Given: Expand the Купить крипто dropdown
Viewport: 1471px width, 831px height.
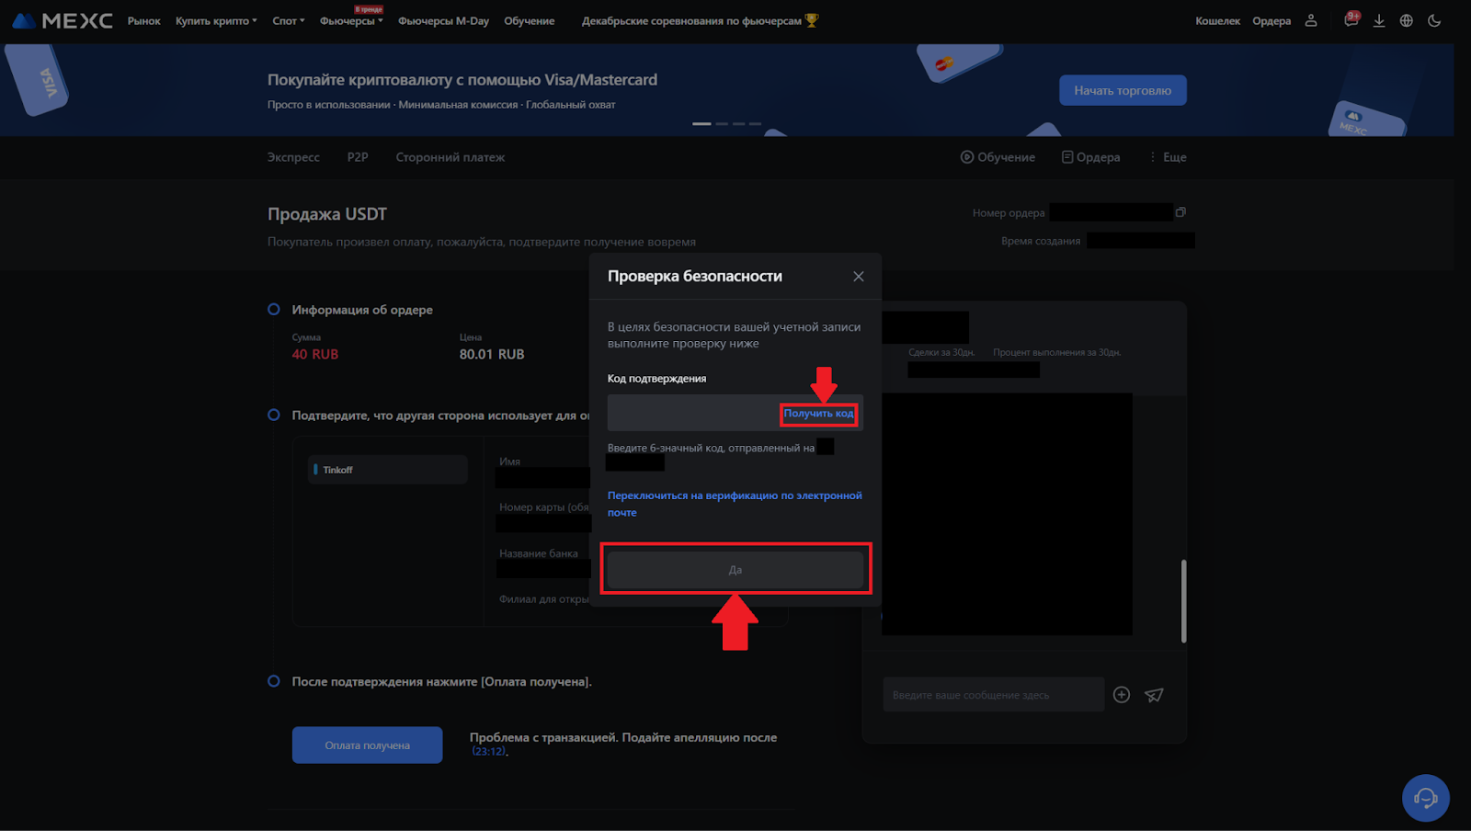Looking at the screenshot, I should [216, 20].
